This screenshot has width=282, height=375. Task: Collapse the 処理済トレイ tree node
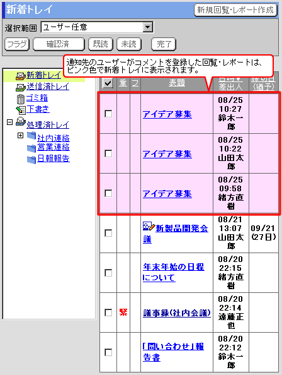[x=10, y=122]
